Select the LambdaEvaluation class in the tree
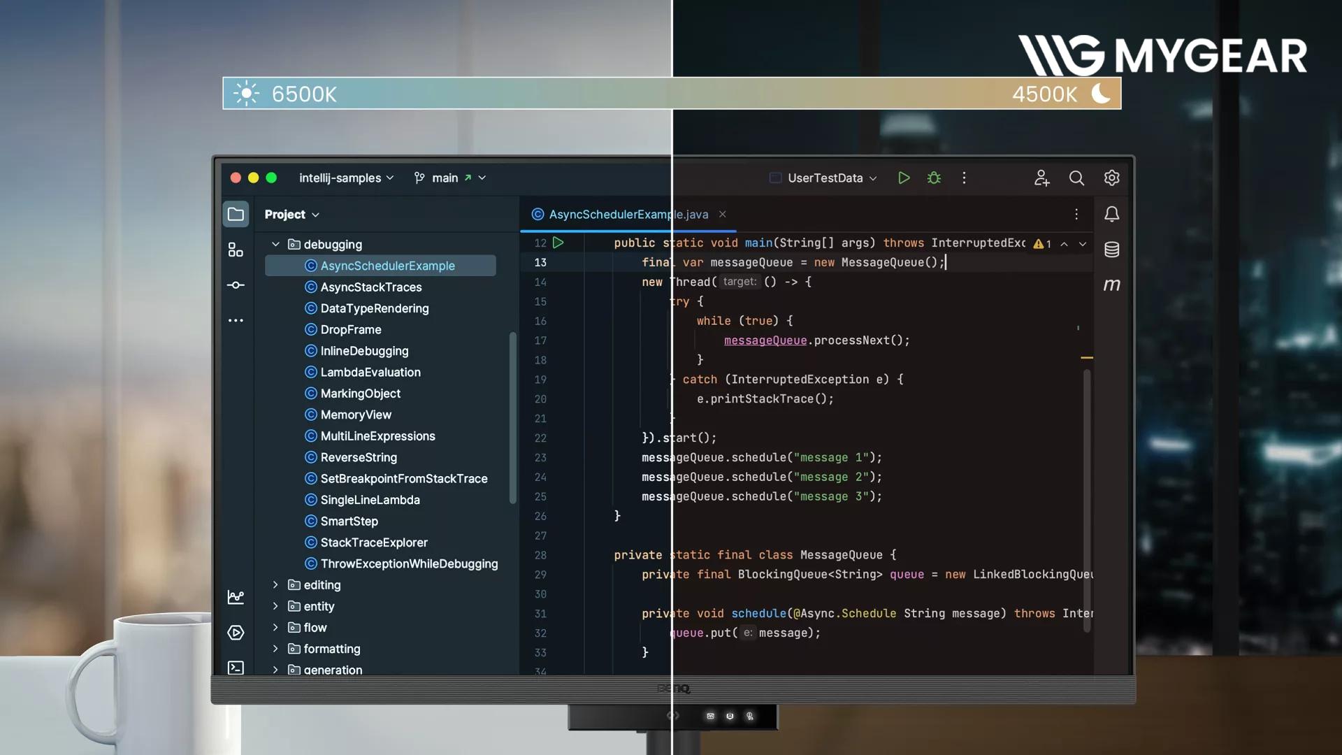This screenshot has height=755, width=1342. pyautogui.click(x=370, y=372)
